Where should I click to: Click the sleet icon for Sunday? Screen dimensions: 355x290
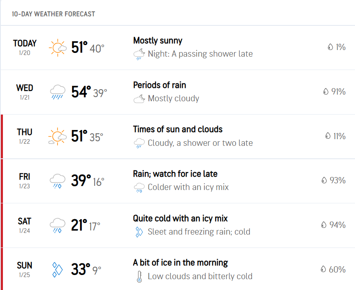pyautogui.click(x=57, y=270)
